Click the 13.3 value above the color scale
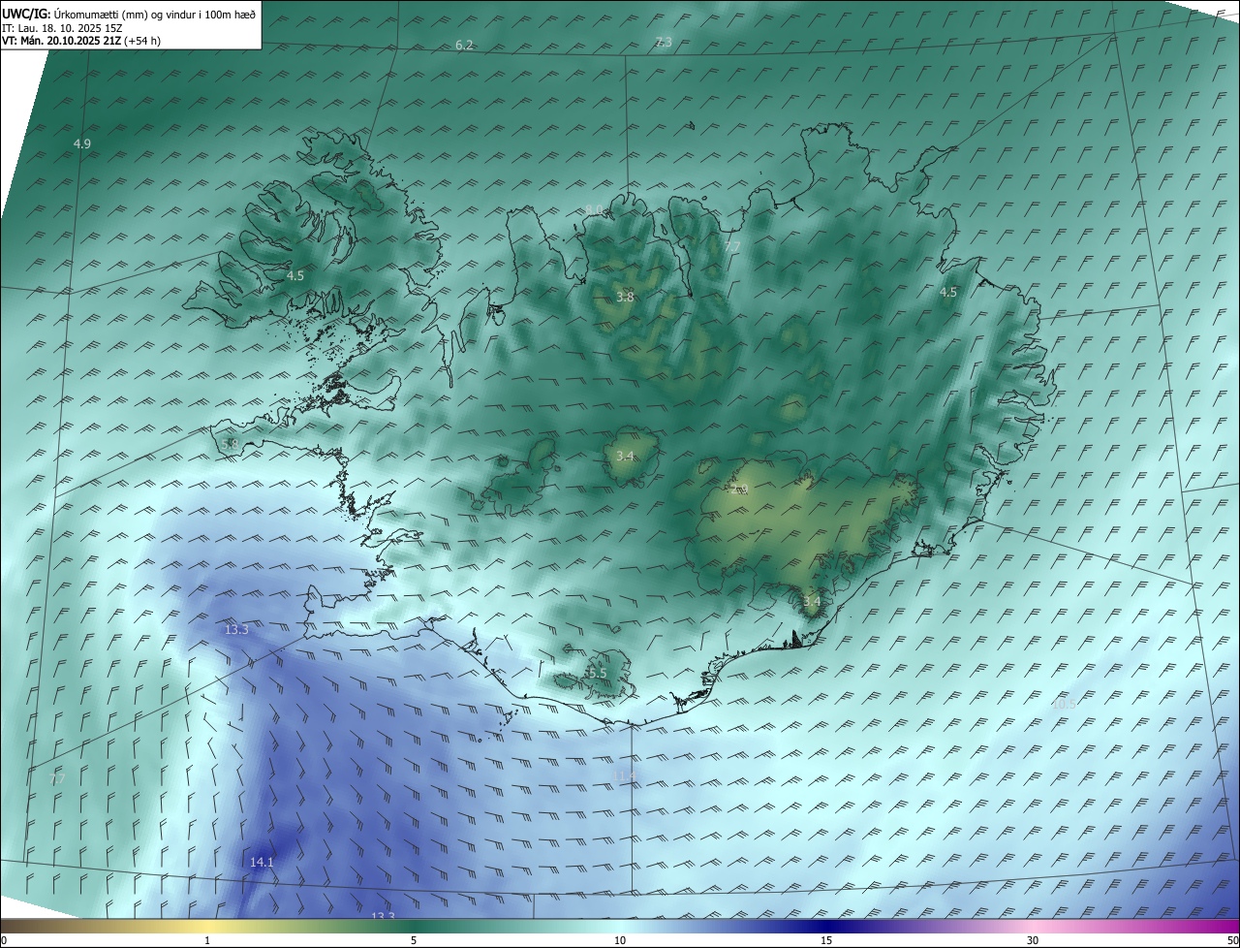 [384, 916]
